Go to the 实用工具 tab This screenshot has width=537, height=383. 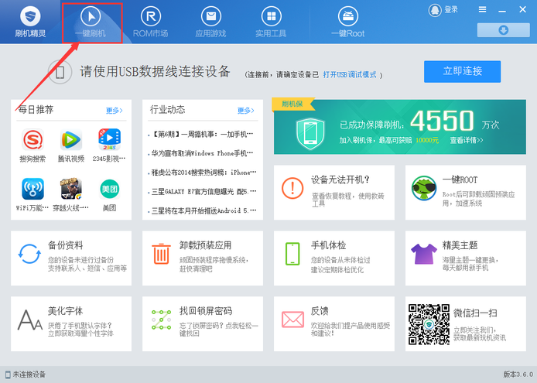tap(271, 22)
